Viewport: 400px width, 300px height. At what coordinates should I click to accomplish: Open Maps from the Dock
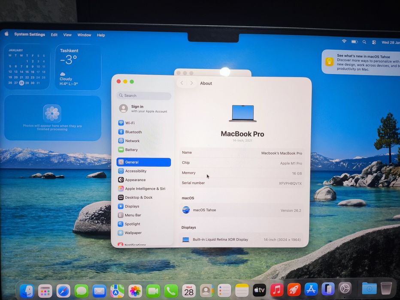click(x=117, y=291)
